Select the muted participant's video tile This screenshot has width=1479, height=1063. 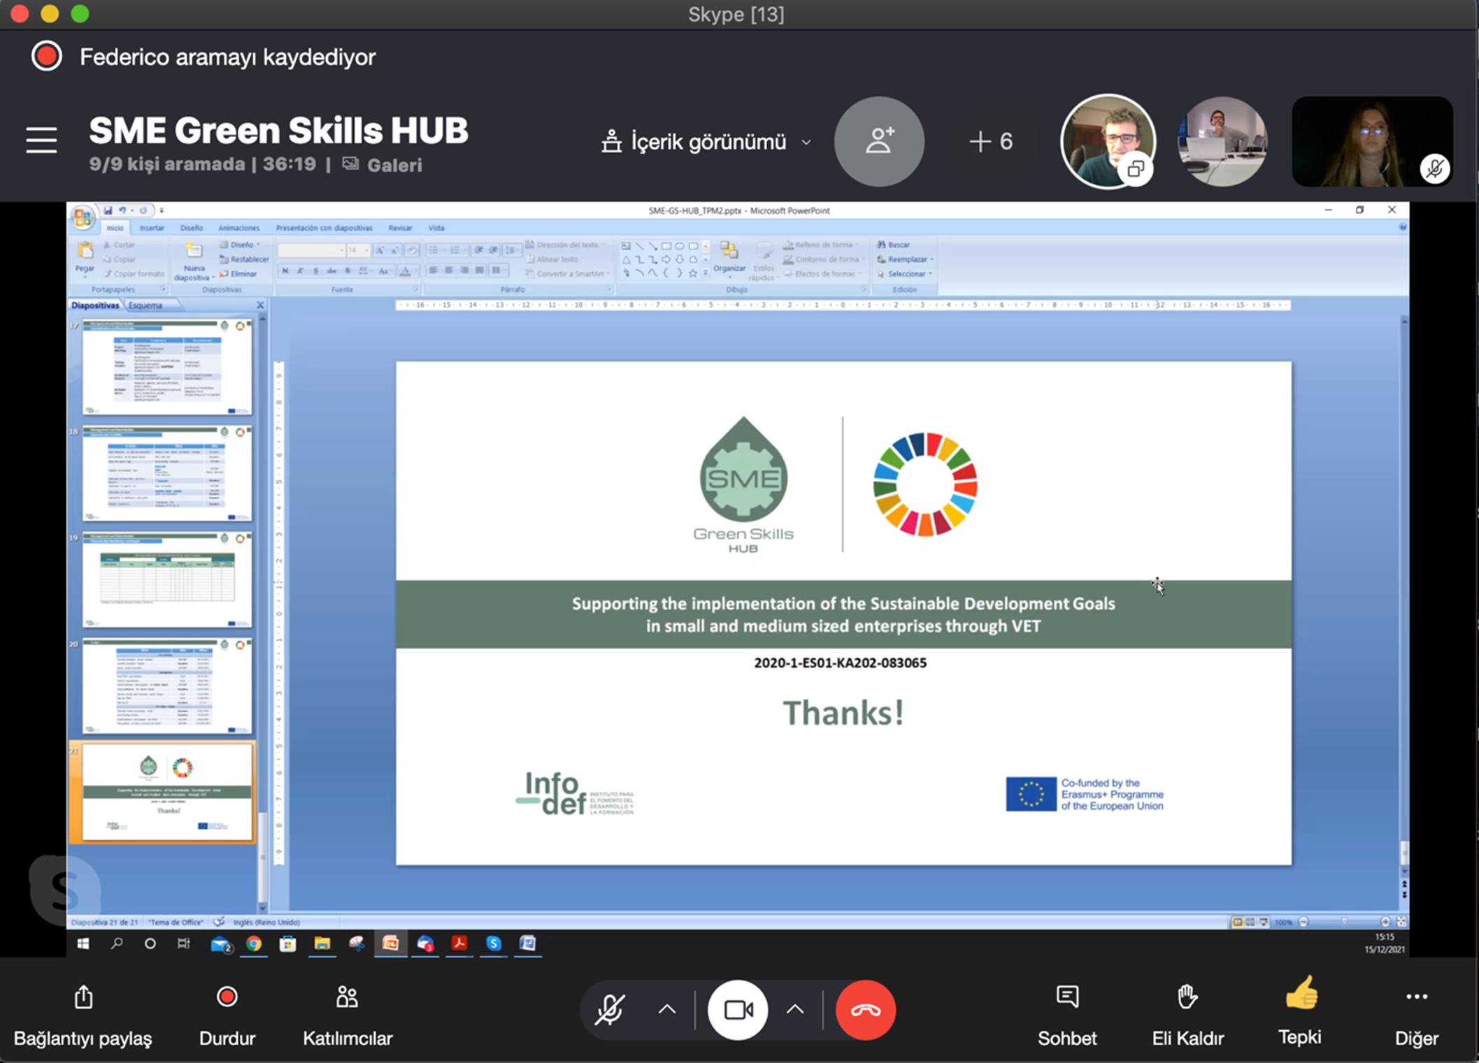(1371, 142)
